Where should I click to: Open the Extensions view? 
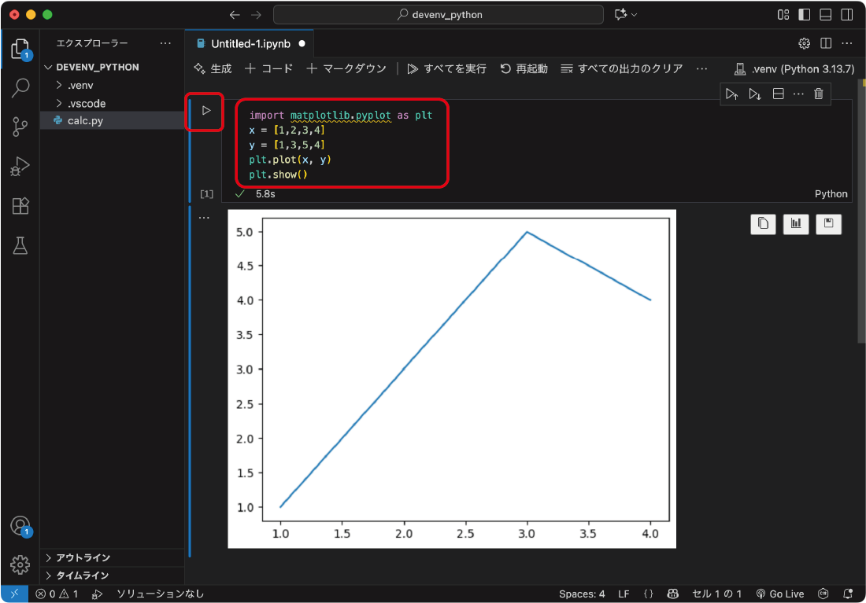(x=20, y=206)
